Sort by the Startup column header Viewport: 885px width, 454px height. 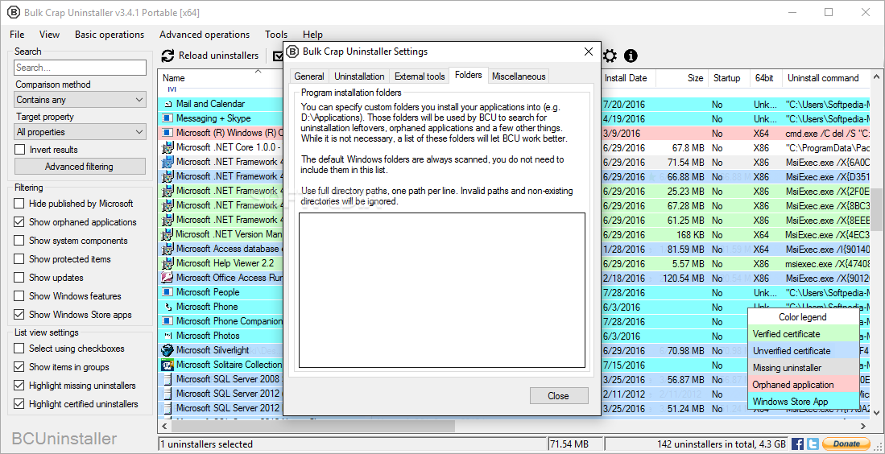click(728, 78)
